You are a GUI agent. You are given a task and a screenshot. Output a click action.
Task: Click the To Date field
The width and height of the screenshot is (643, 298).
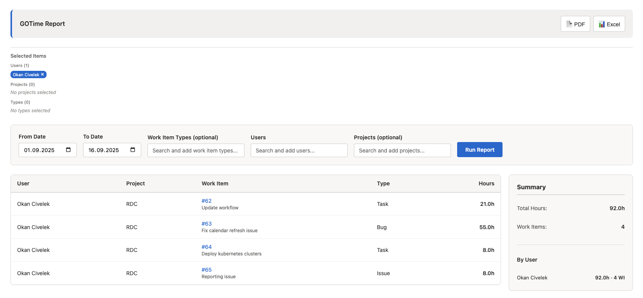coord(104,150)
